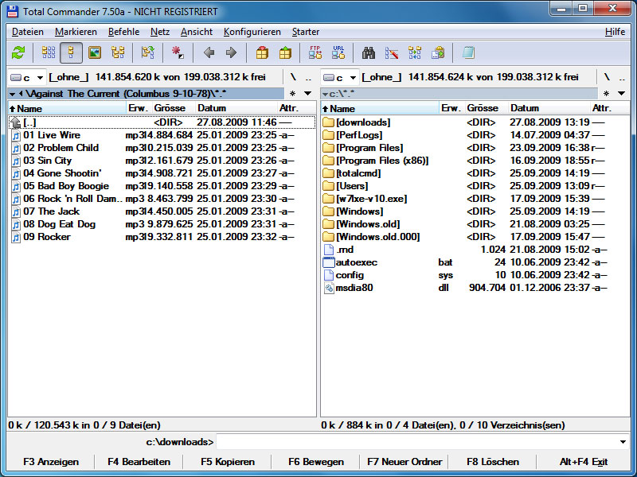Click the msdia80 dll file icon
The image size is (637, 477).
click(328, 288)
